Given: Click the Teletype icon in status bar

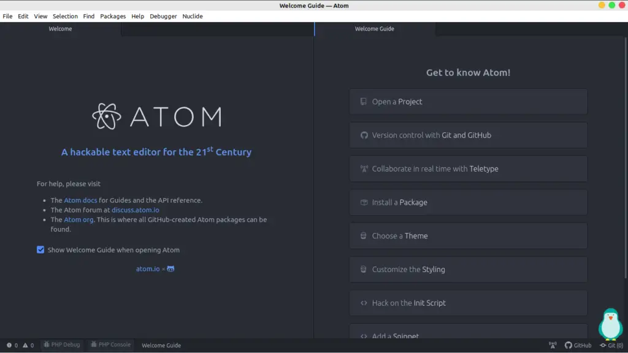Looking at the screenshot, I should 553,345.
